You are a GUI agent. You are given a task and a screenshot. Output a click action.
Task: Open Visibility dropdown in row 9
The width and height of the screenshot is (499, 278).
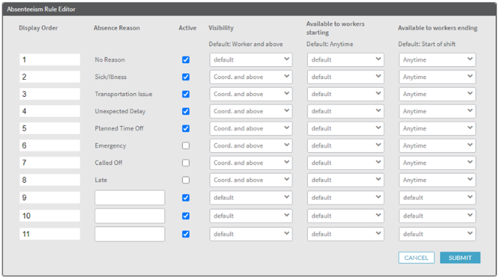251,198
